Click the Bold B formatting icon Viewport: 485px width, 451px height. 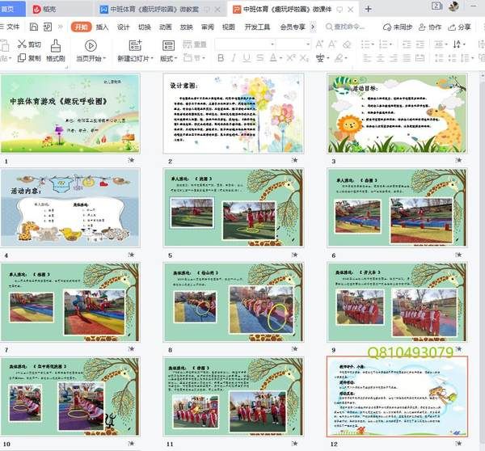pyautogui.click(x=221, y=58)
